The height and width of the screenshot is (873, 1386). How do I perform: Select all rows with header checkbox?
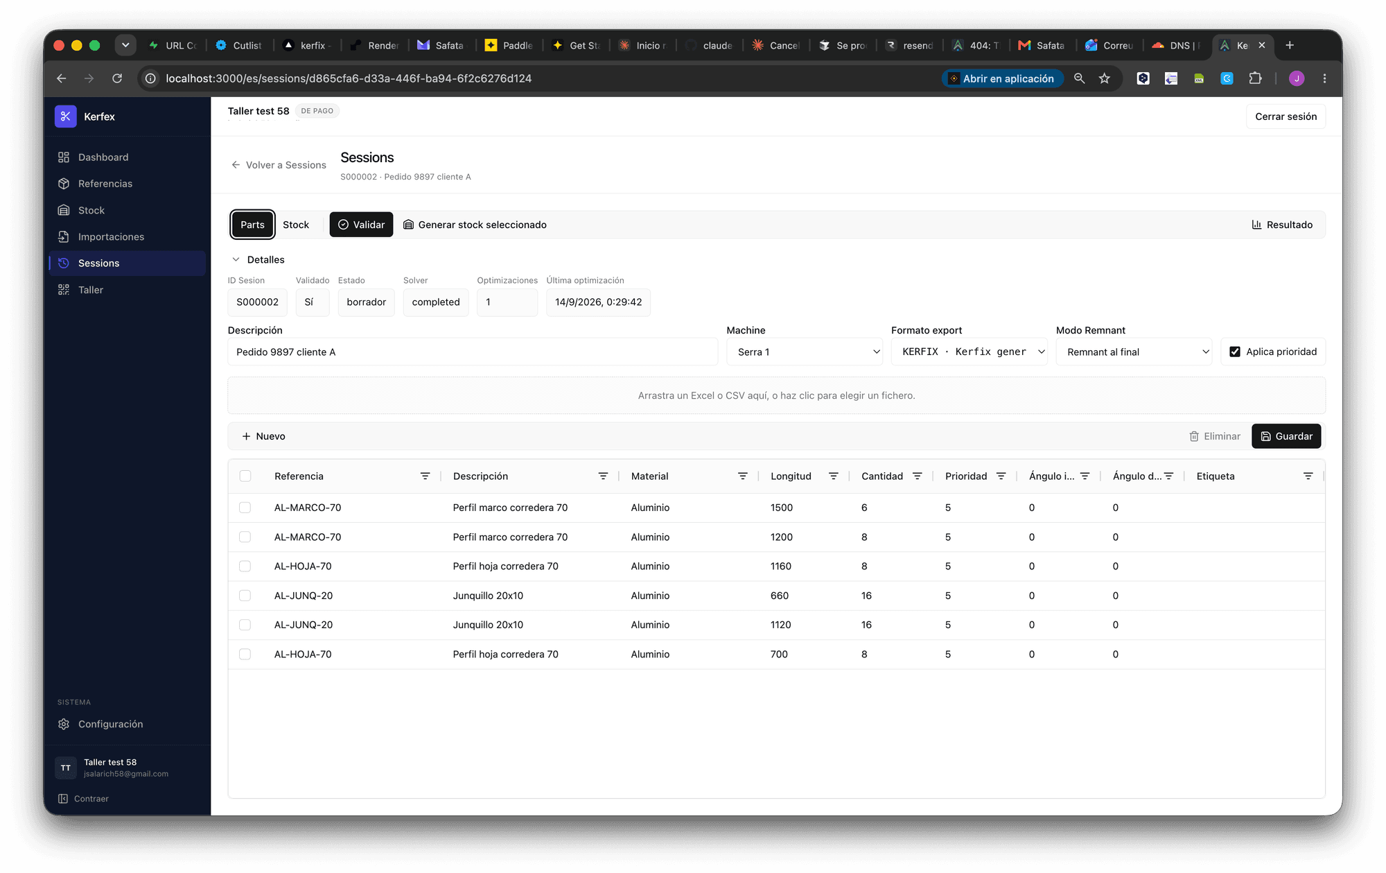pyautogui.click(x=245, y=476)
